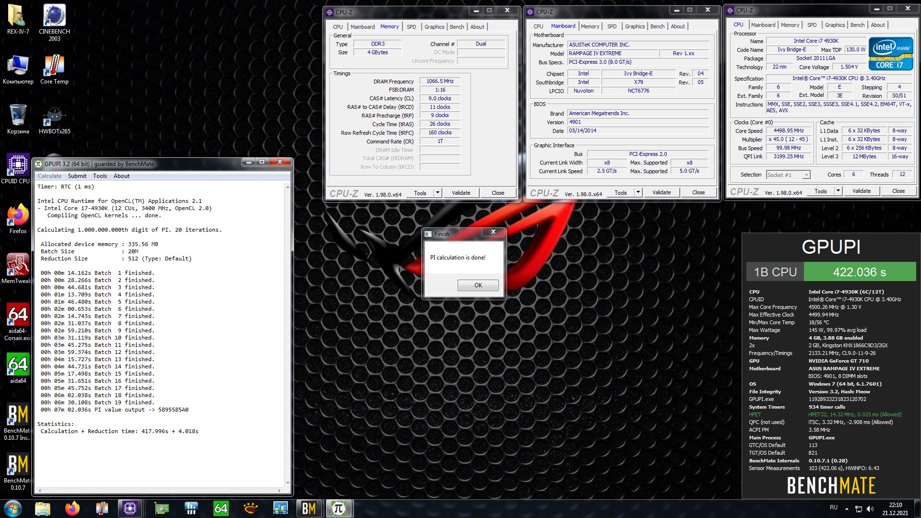Image resolution: width=921 pixels, height=518 pixels.
Task: Expand Tools dropdown arrow in right CPU-Z window
Action: pos(838,191)
